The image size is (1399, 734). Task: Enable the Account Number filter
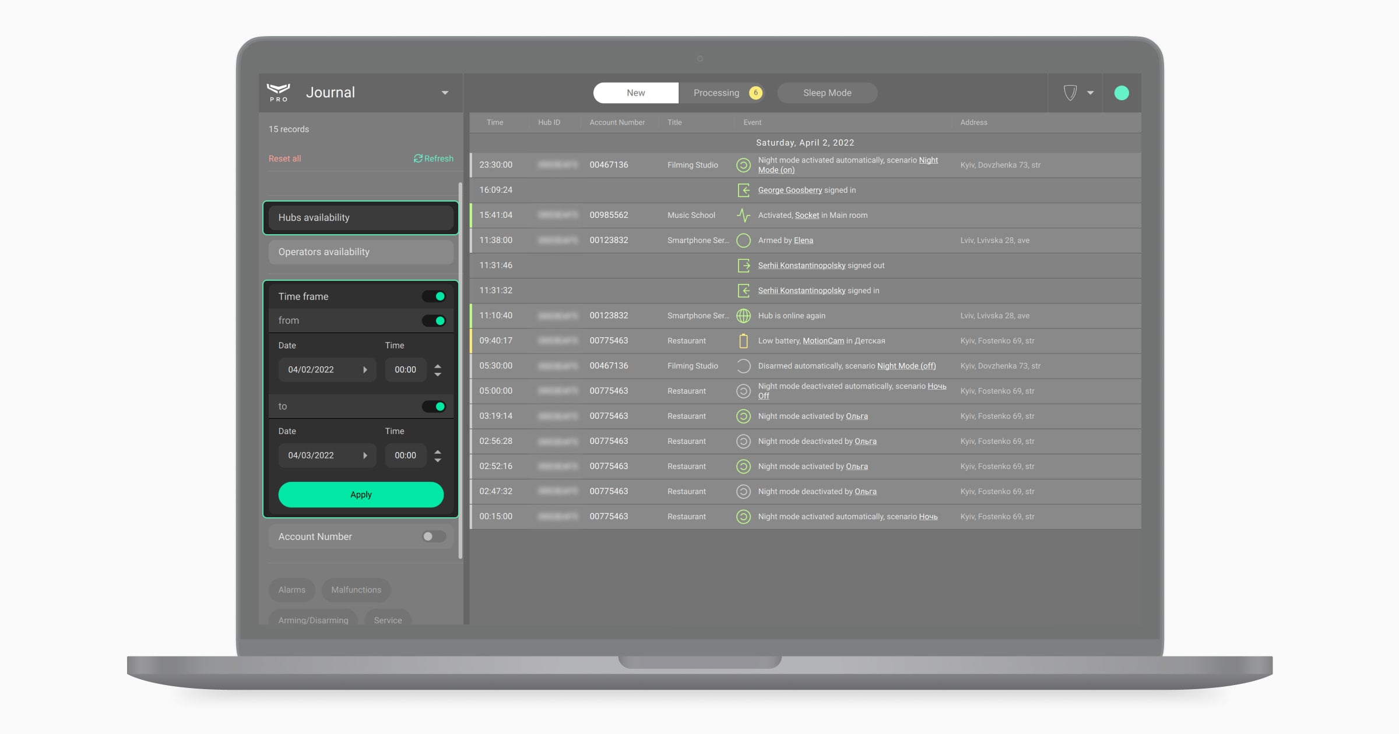coord(433,537)
